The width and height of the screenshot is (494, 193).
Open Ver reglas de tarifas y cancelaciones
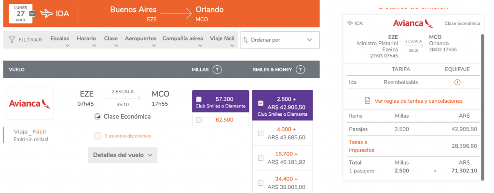pos(418,101)
